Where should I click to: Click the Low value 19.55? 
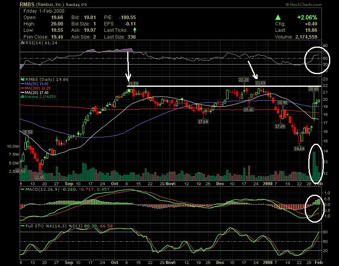point(57,30)
